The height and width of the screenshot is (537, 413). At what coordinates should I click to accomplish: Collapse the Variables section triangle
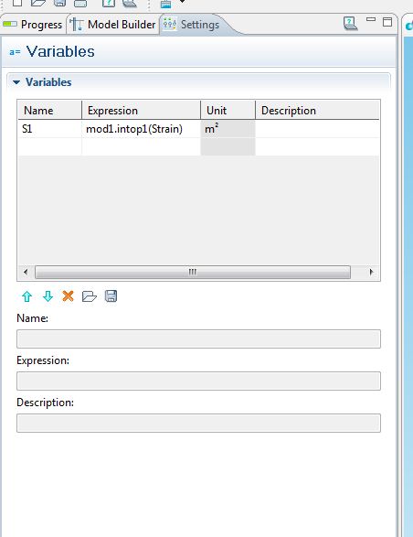click(x=16, y=82)
